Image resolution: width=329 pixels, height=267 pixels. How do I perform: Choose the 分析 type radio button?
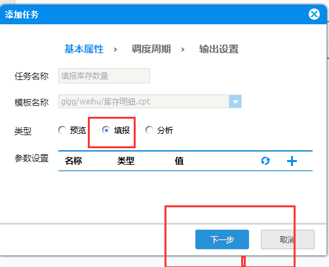tap(149, 130)
